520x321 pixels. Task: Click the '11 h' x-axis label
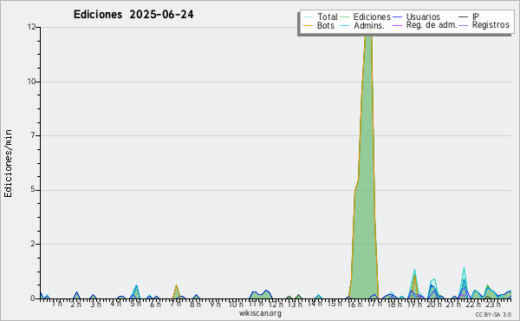point(256,304)
